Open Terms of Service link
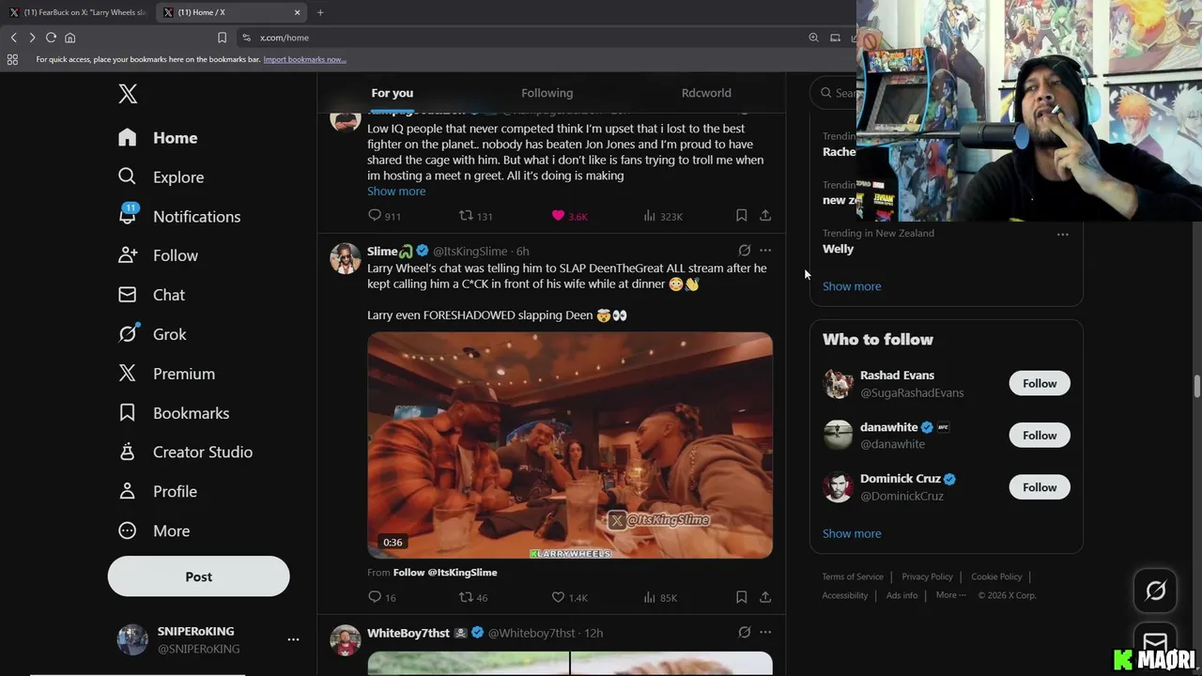This screenshot has width=1202, height=676. pos(853,576)
